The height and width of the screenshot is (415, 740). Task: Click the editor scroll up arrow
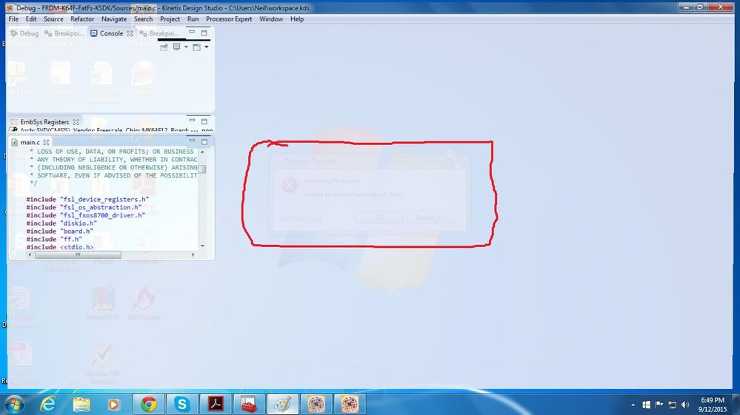click(x=202, y=152)
